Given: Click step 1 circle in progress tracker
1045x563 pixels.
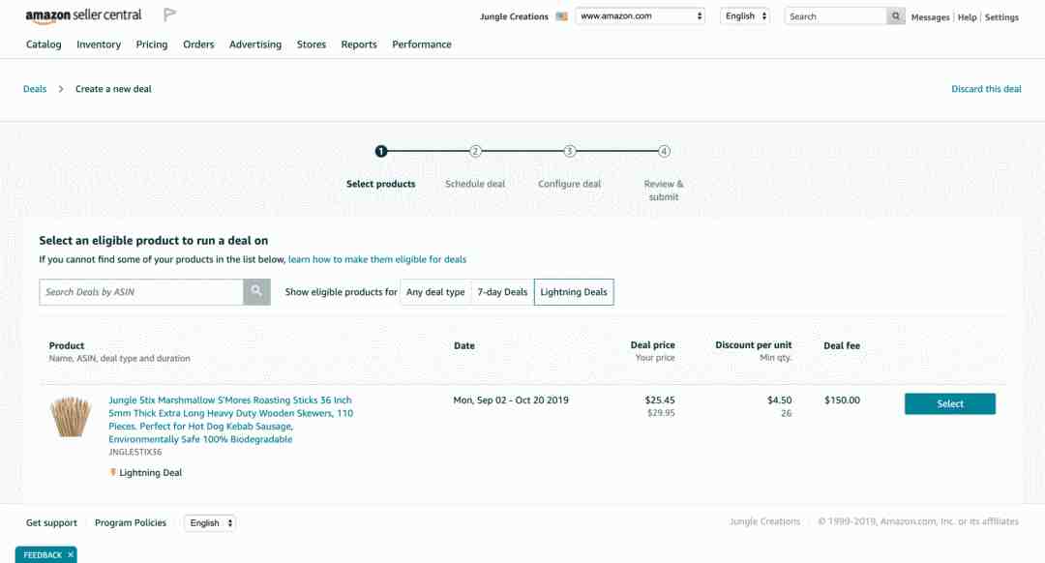Looking at the screenshot, I should 380,151.
